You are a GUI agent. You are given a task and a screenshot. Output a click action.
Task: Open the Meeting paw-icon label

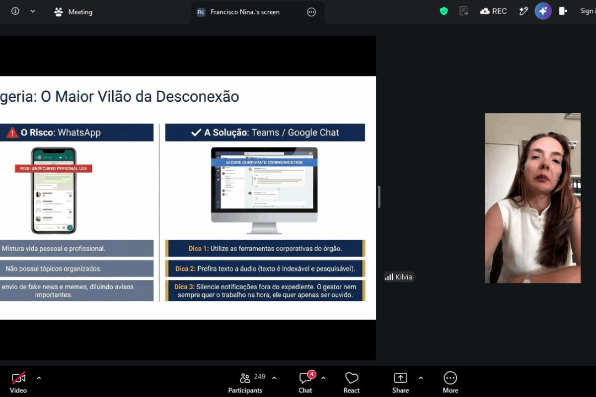point(73,12)
